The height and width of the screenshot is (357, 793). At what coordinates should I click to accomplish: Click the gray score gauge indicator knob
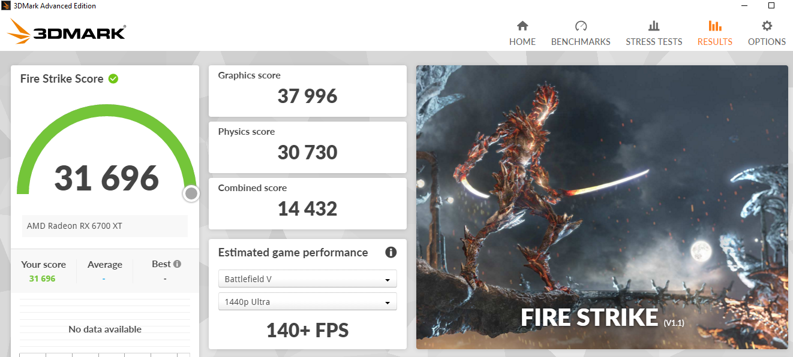pos(191,193)
